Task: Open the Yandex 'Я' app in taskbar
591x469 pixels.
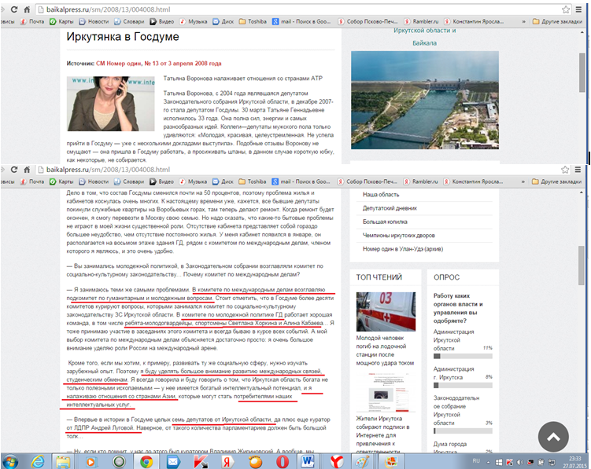Action: [x=227, y=461]
